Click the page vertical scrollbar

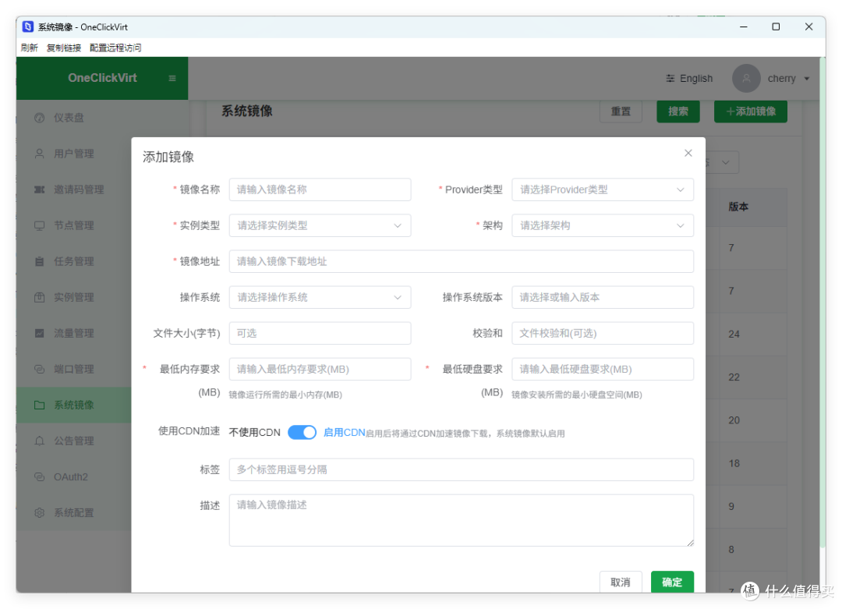click(823, 301)
